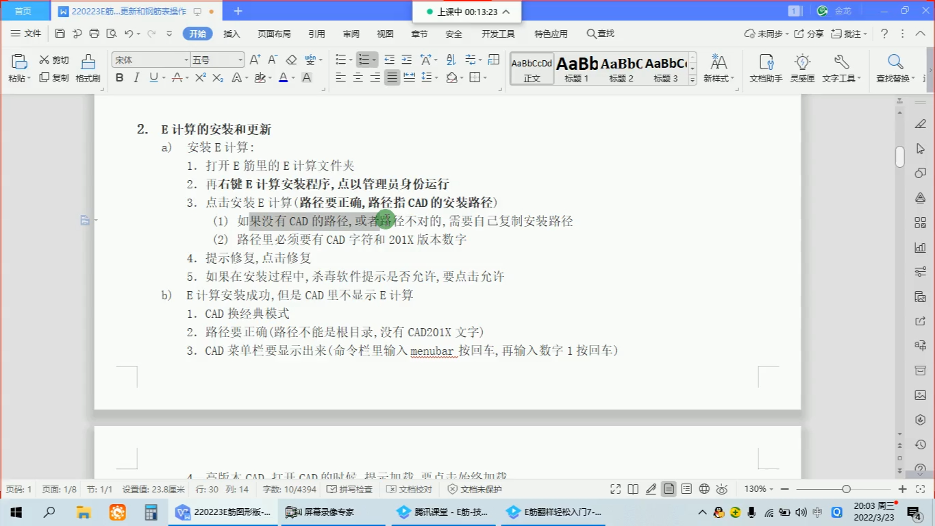This screenshot has width=935, height=526.
Task: Click the Save icon in quick access toolbar
Action: click(x=60, y=34)
